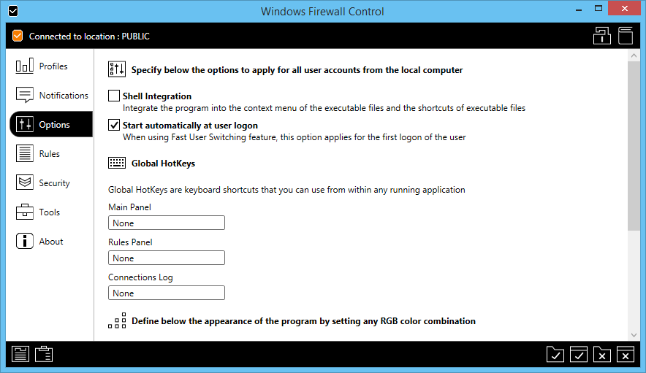
Task: Click the app icon in title bar
Action: (x=13, y=11)
